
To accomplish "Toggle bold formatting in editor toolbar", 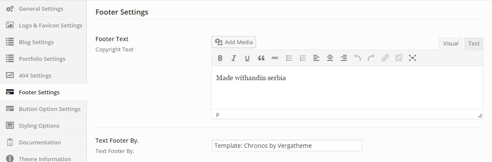I will (220, 58).
